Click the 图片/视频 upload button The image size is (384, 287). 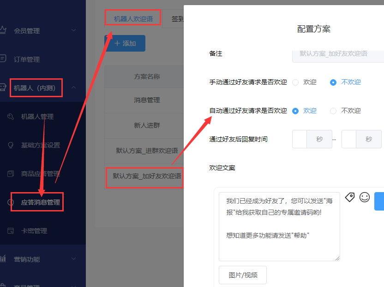tap(243, 275)
